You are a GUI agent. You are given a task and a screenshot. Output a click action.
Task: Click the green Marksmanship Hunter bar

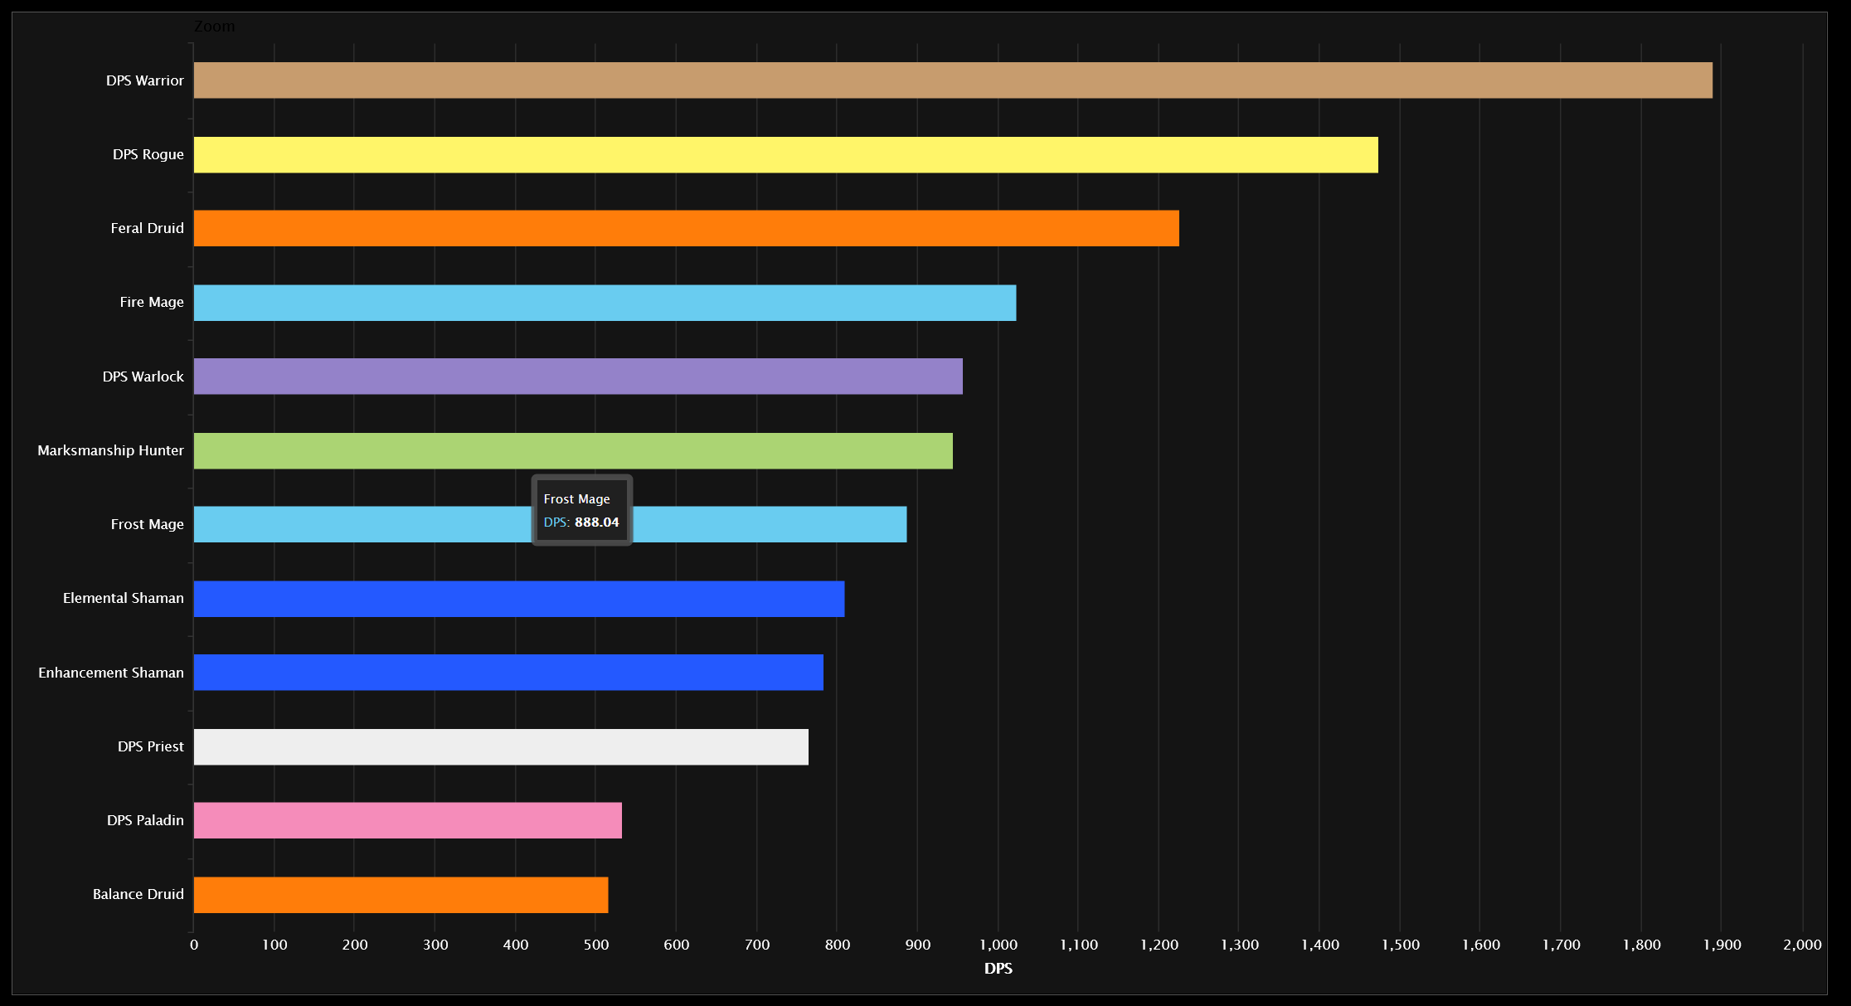click(573, 451)
